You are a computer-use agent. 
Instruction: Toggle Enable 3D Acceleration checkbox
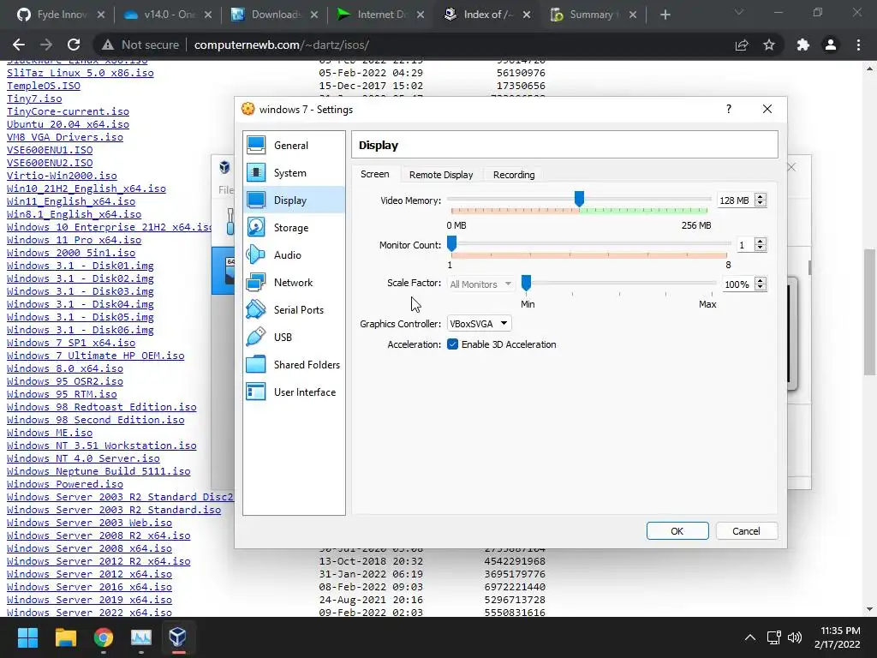pos(452,344)
